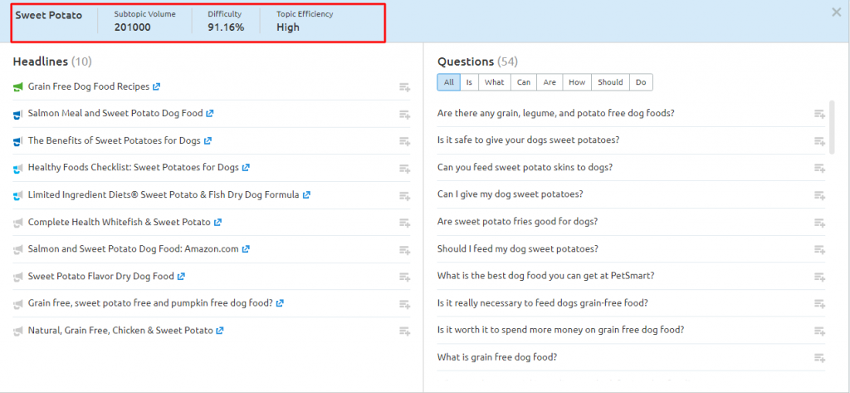Filter questions by How
The width and height of the screenshot is (850, 393).
pos(577,82)
